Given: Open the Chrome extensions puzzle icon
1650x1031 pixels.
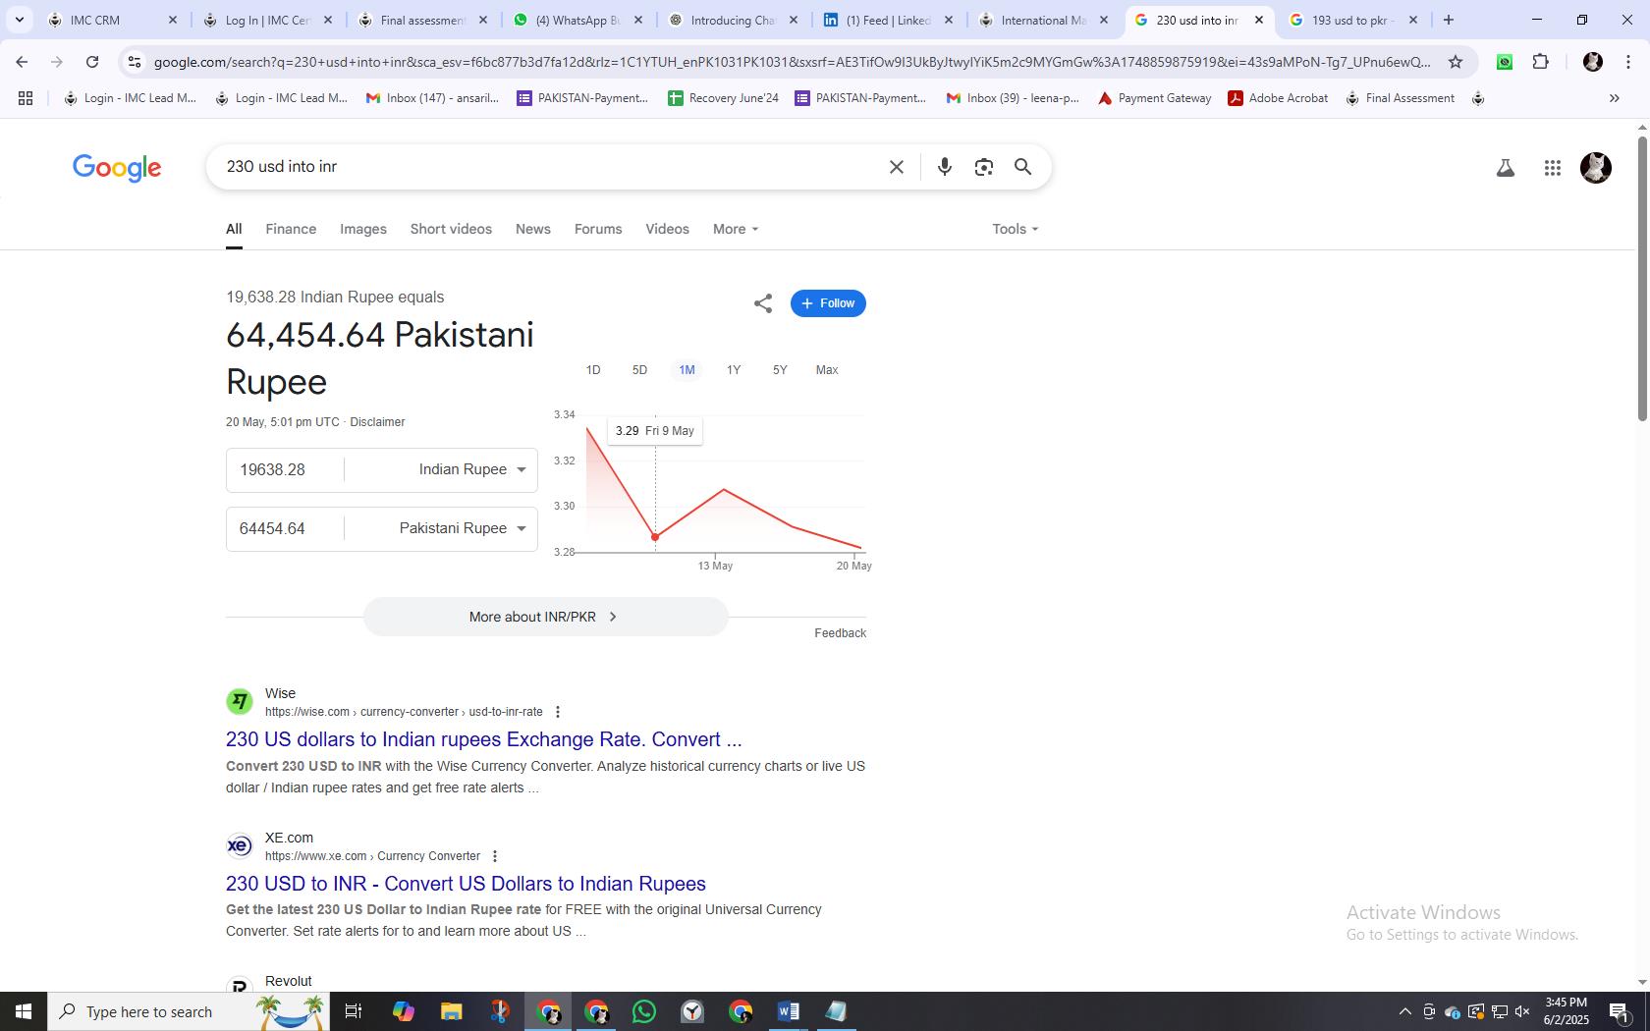Looking at the screenshot, I should pos(1540,62).
